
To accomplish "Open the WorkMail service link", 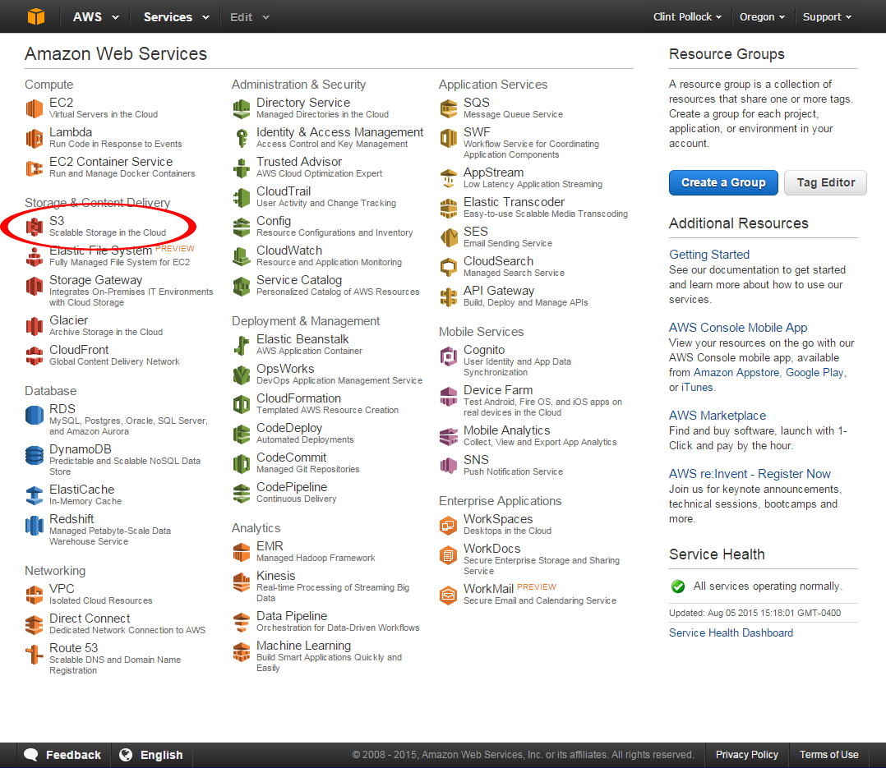I will click(x=488, y=589).
